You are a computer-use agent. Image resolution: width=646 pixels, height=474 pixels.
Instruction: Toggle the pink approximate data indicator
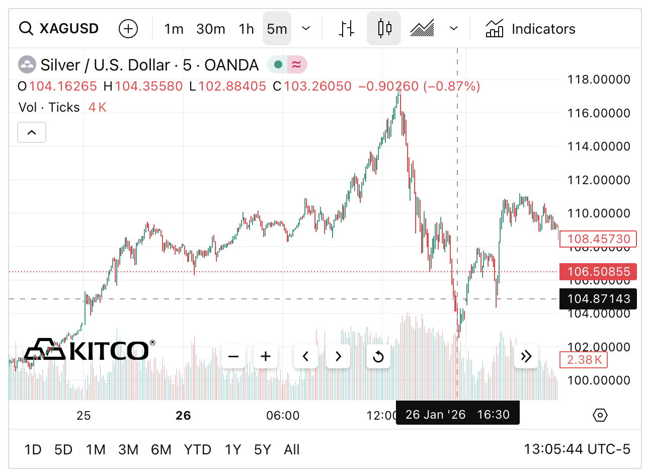(297, 65)
